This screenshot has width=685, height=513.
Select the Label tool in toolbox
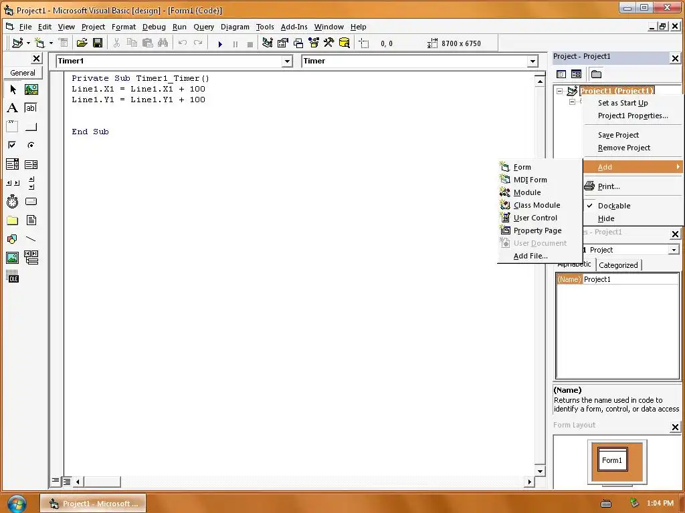[x=13, y=108]
